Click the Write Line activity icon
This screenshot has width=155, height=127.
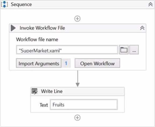(34, 91)
